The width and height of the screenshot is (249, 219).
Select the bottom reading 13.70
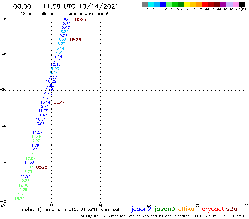20,199
